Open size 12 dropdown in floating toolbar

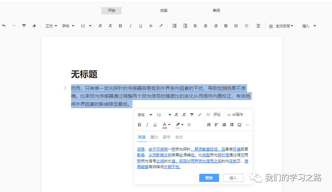[164, 115]
